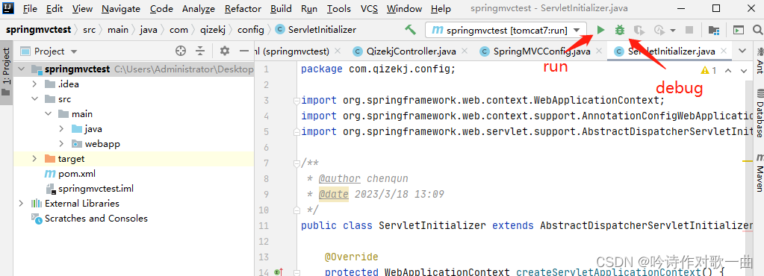
Task: Collapse the main folder
Action: pyautogui.click(x=48, y=114)
